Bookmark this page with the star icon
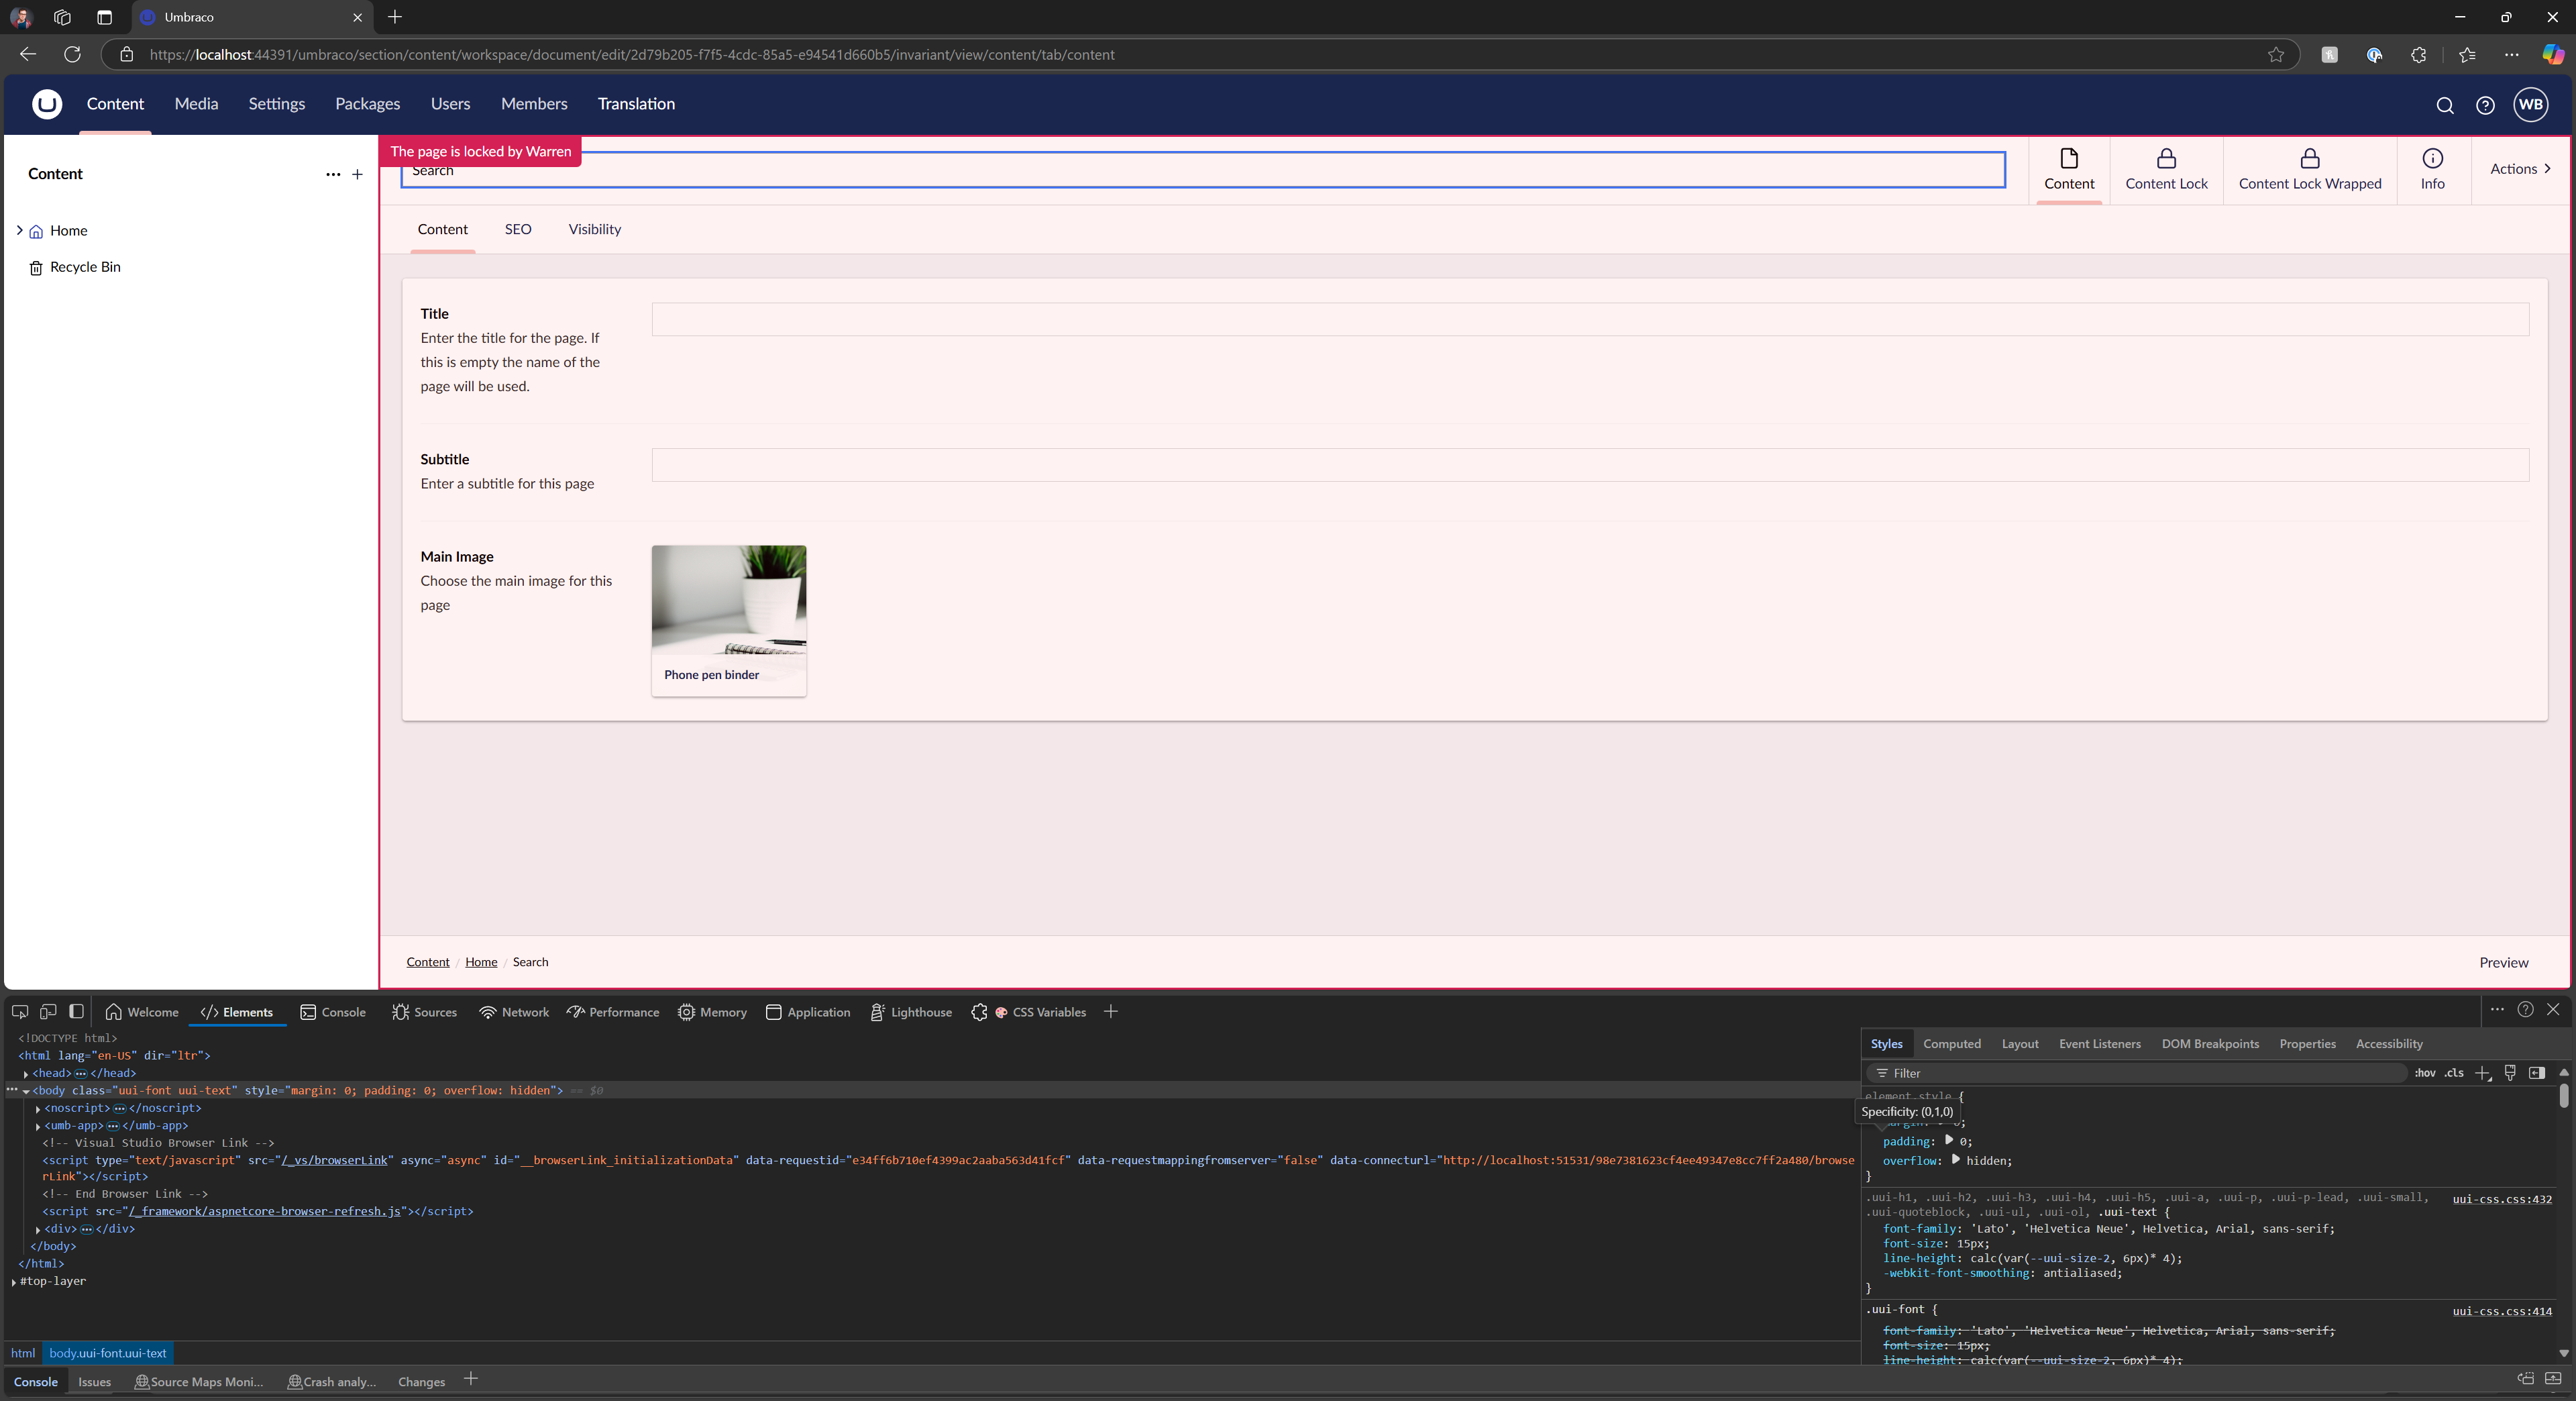 (2276, 54)
